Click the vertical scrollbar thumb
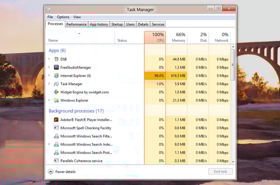Screen dimensions: 280x185 (x=233, y=65)
